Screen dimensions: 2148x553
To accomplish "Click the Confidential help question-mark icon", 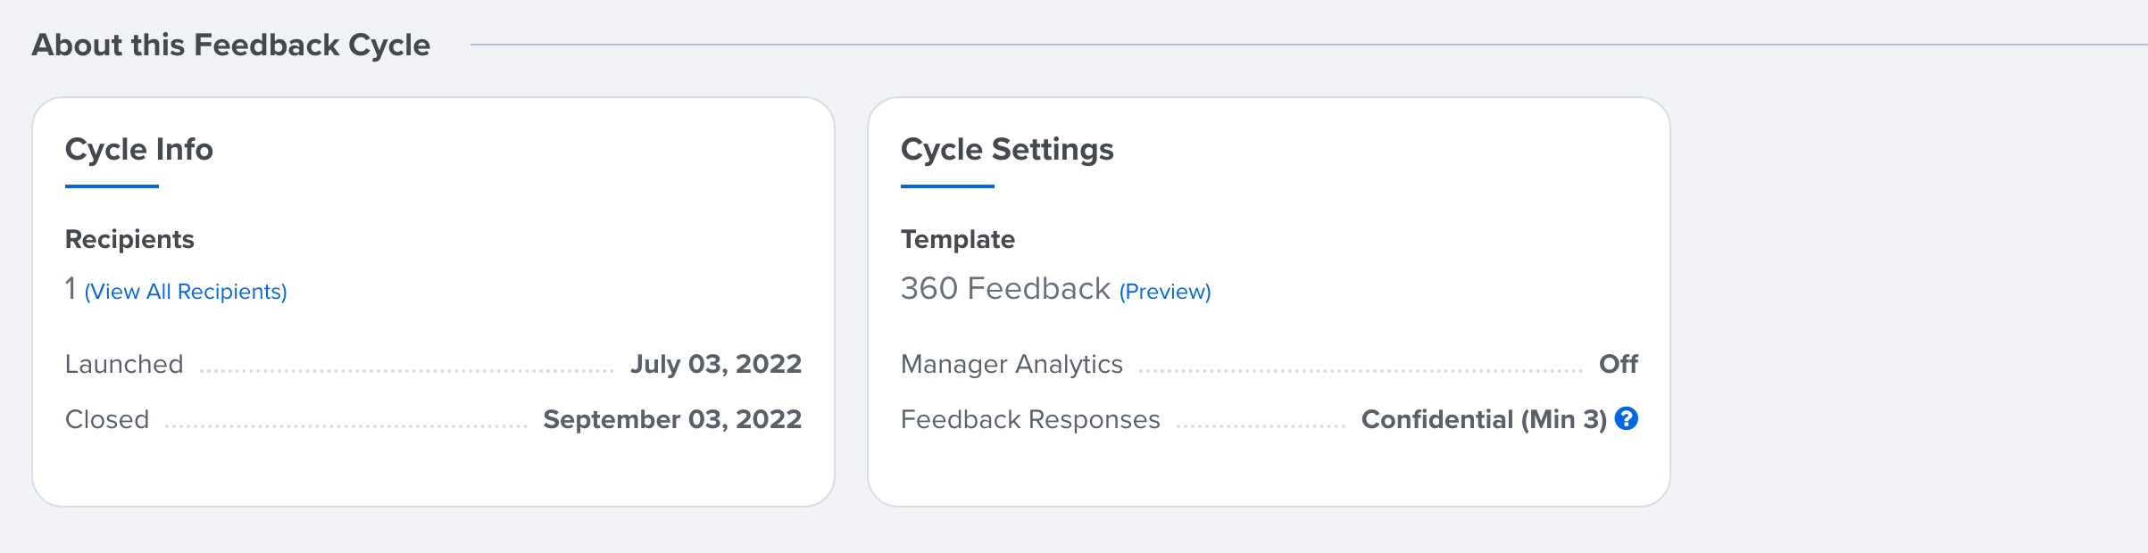I will click(x=1627, y=418).
